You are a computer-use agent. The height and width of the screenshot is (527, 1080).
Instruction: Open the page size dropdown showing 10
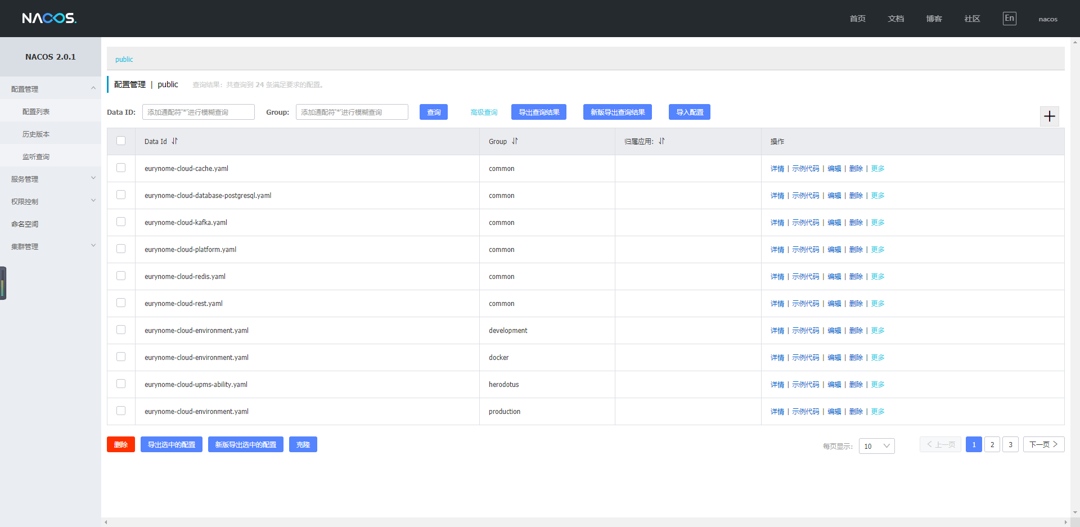point(876,446)
